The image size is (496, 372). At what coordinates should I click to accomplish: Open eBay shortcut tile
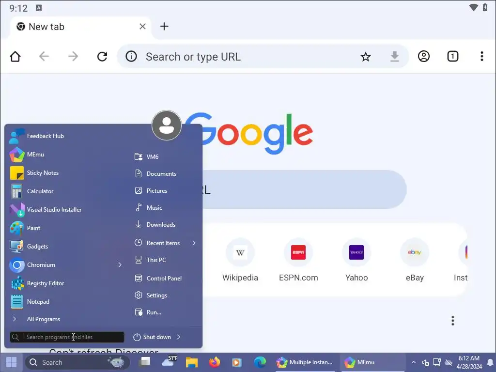click(415, 260)
